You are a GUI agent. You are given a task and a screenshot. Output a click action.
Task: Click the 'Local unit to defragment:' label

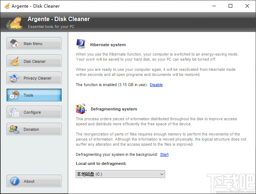(x=101, y=163)
